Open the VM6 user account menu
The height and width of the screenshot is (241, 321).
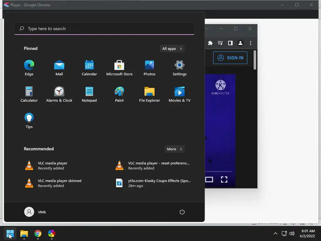(x=35, y=212)
